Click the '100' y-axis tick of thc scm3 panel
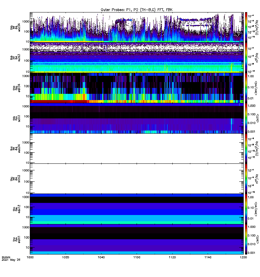Viewport: 260px width, 277px height. click(x=27, y=181)
